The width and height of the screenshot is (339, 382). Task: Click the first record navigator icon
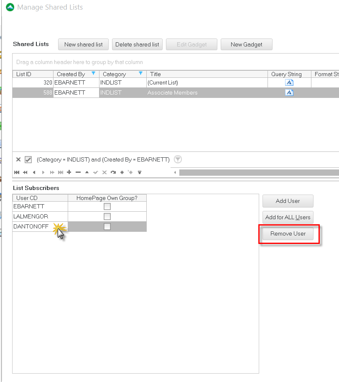(x=17, y=172)
